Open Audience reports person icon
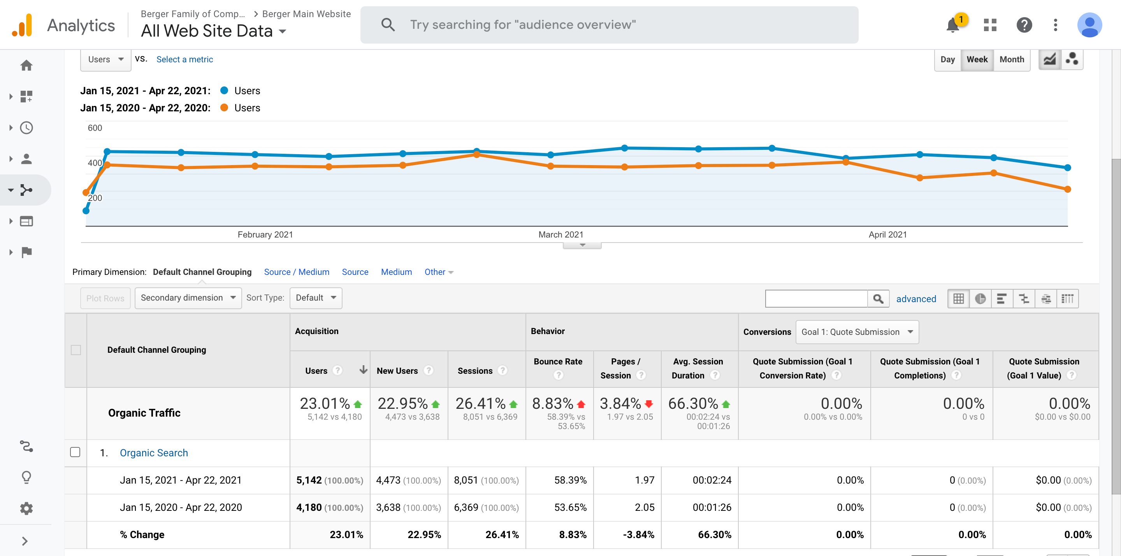Screen dimensions: 1121x556 (26, 159)
